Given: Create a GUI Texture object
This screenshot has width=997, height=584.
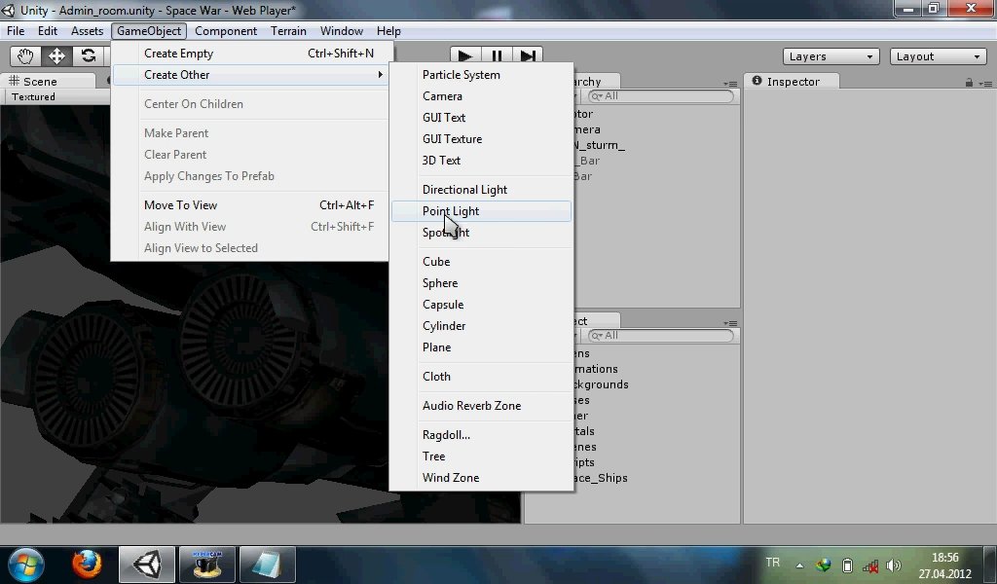Looking at the screenshot, I should (x=481, y=139).
